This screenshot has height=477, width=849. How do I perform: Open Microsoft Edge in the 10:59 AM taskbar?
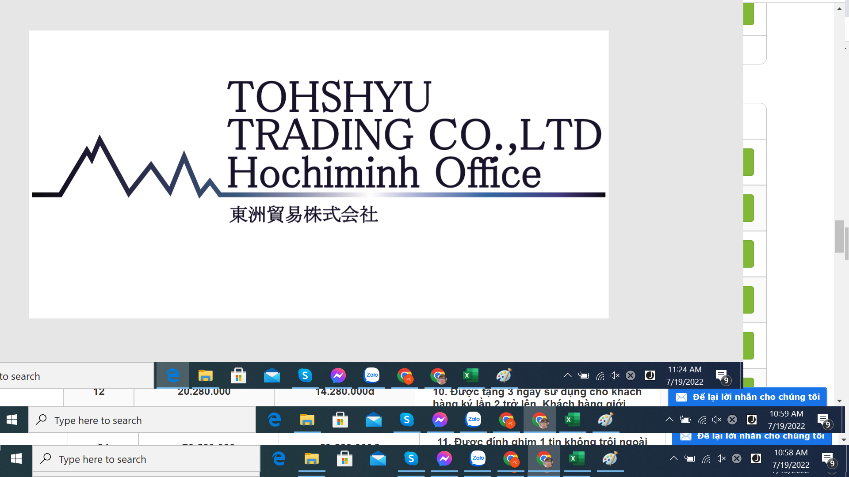(274, 420)
